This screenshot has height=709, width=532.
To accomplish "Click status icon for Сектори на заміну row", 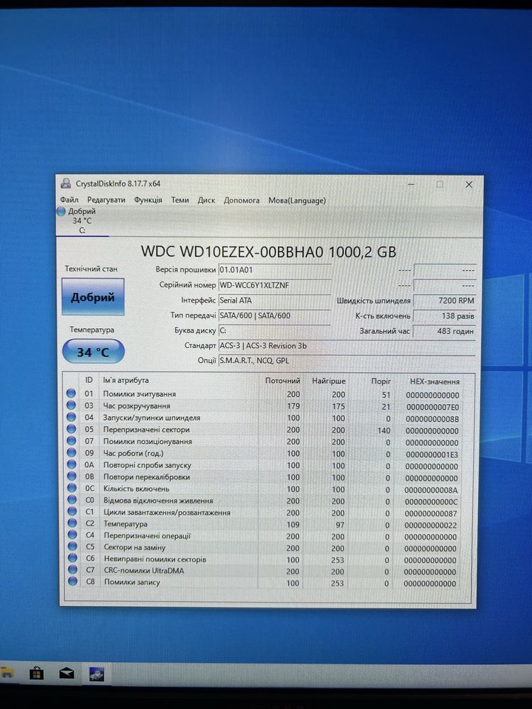I will pos(72,547).
